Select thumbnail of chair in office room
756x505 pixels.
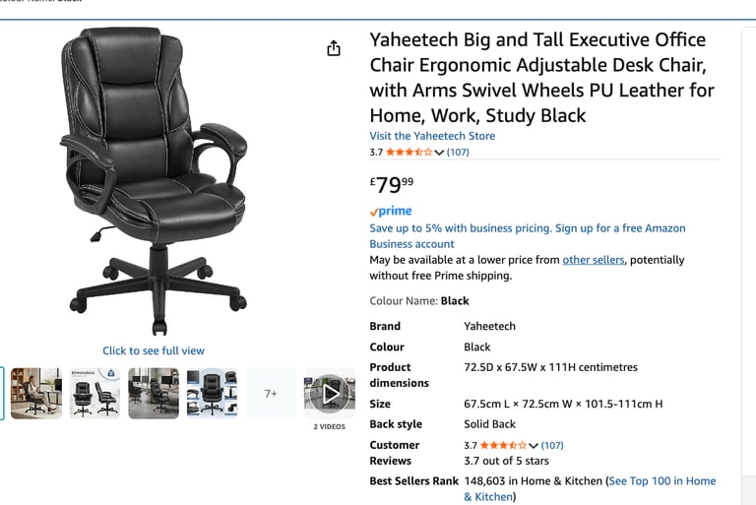pyautogui.click(x=154, y=394)
